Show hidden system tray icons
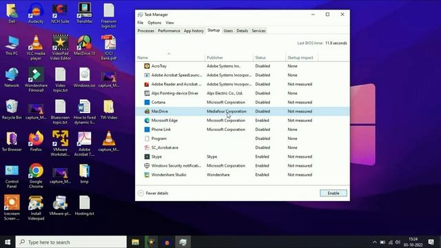 point(374,242)
